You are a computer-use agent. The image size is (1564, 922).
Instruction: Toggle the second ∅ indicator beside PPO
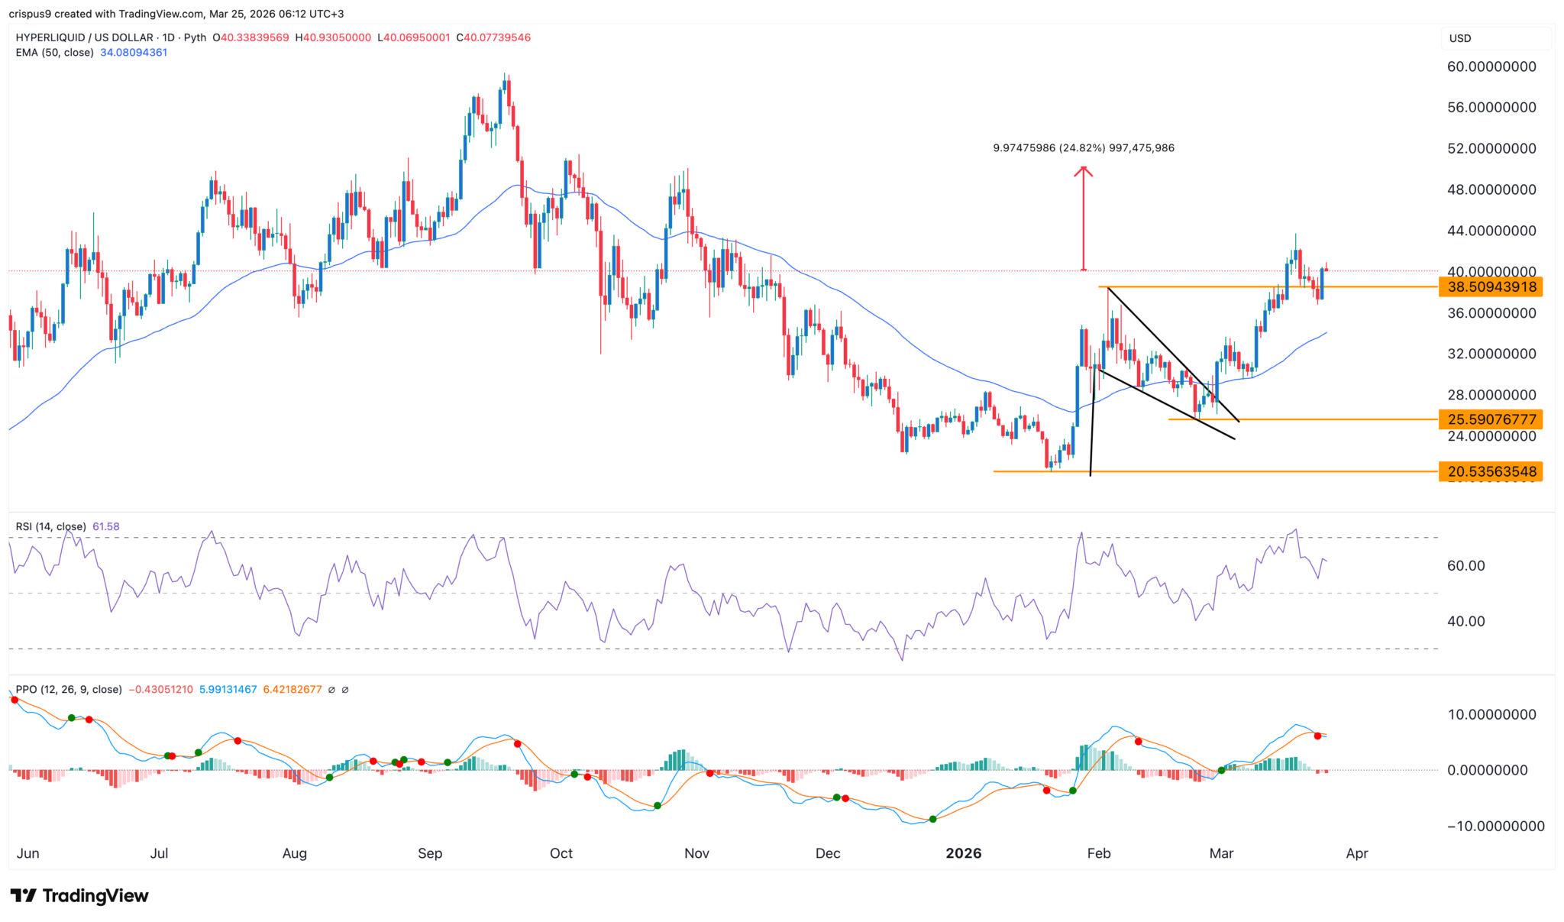point(345,688)
